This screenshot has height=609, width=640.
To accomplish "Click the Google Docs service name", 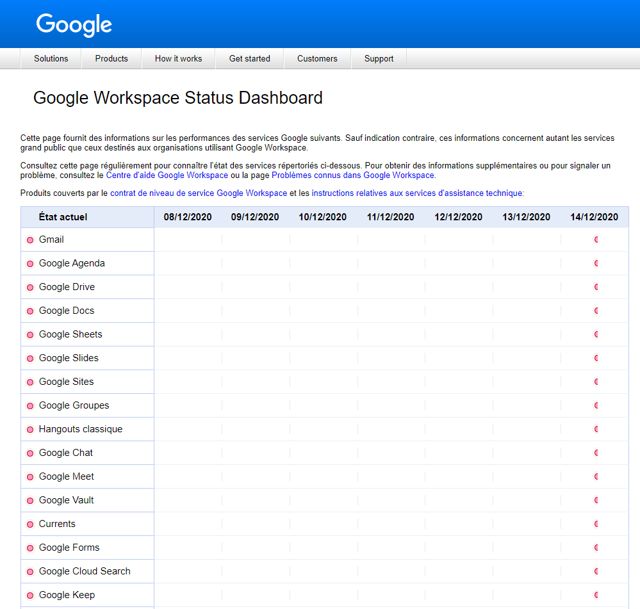I will click(x=67, y=311).
